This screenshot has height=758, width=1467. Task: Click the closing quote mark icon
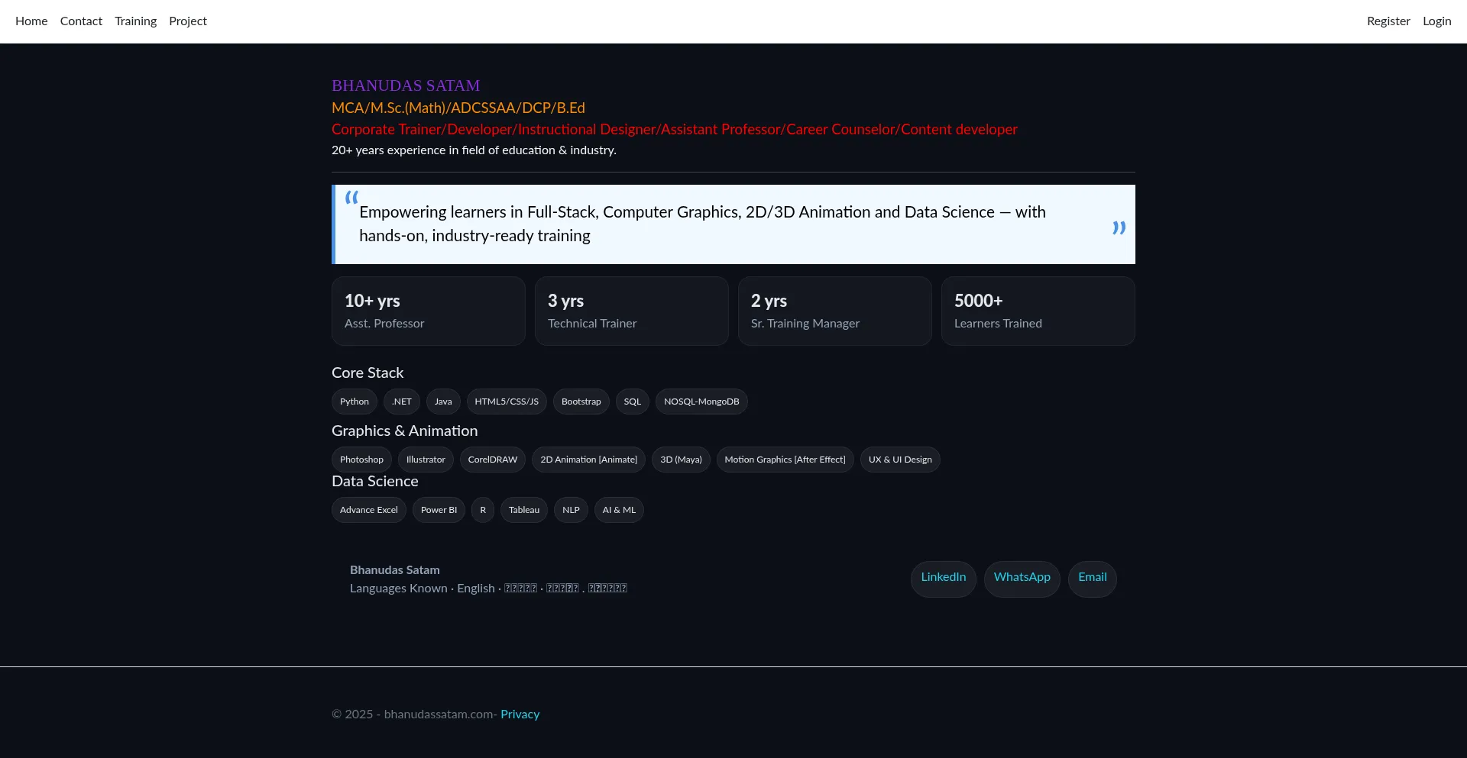(1119, 227)
